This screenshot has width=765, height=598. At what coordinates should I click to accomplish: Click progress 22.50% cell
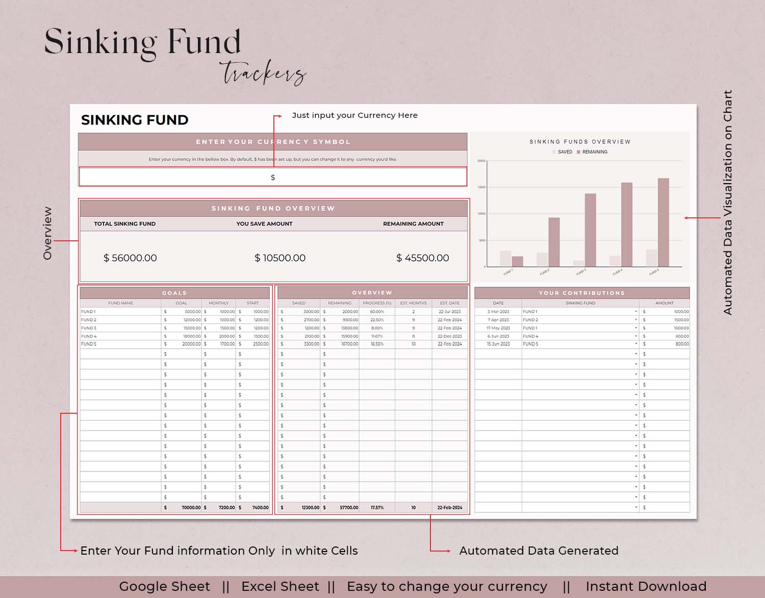click(377, 320)
